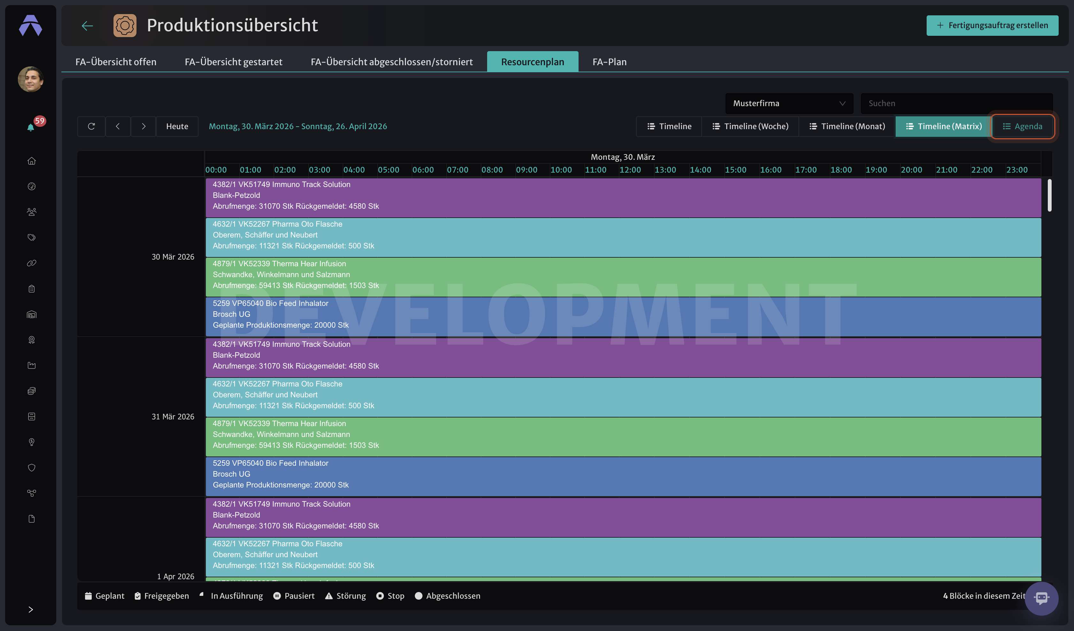Click Fertigungsauftrag erstellen button

tap(992, 25)
